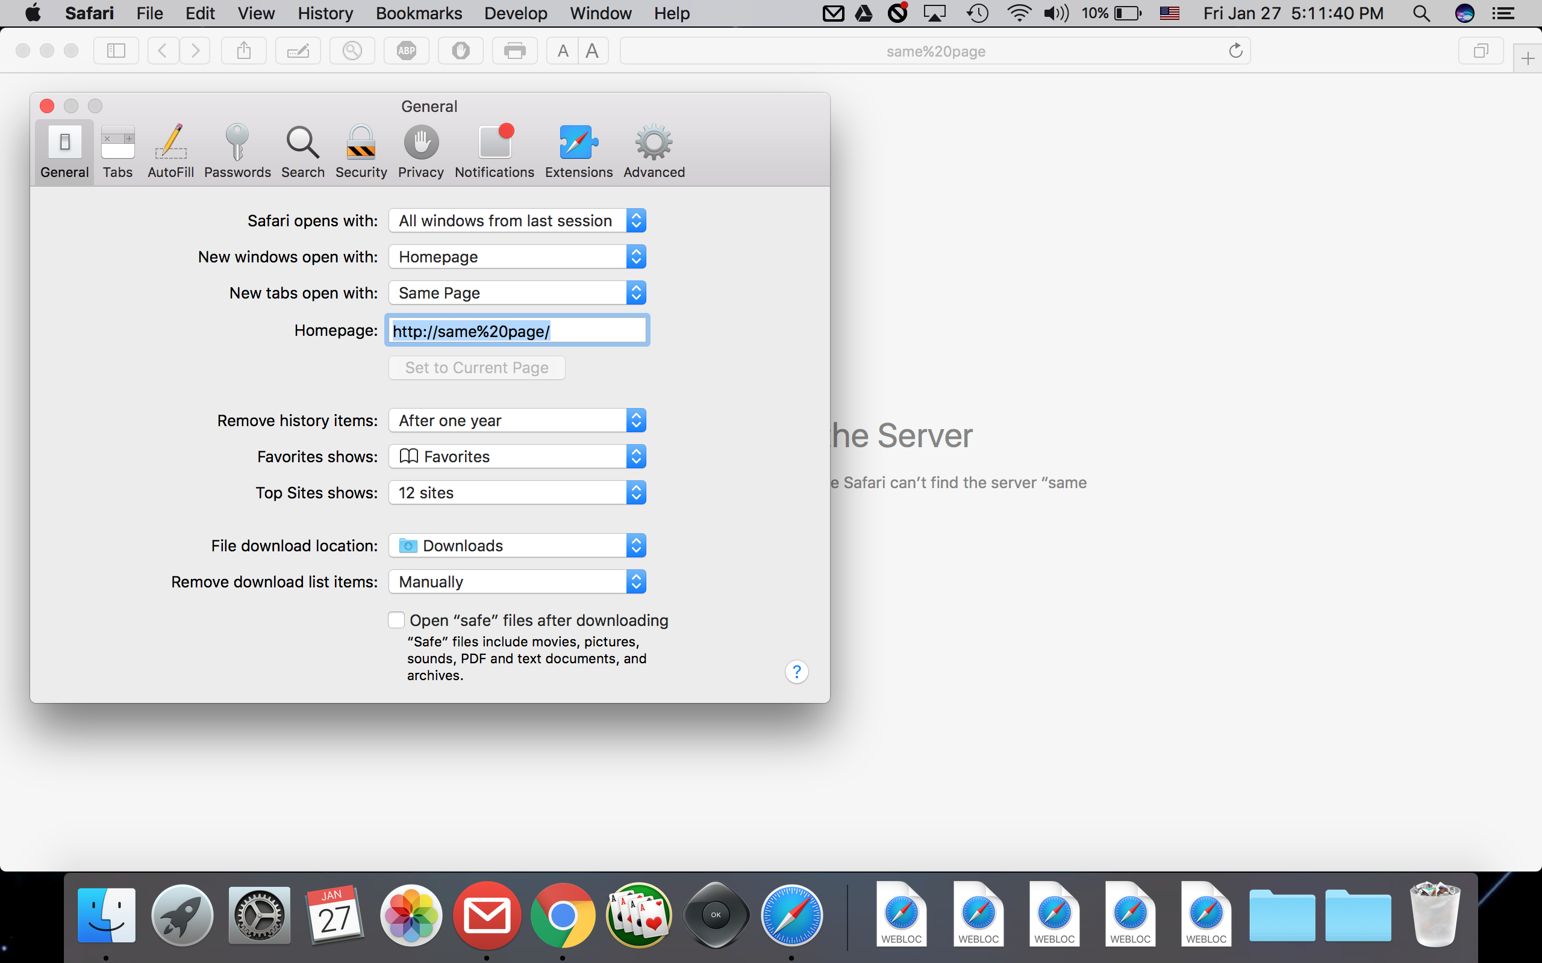Open the Advanced preferences pane
The width and height of the screenshot is (1542, 963).
click(654, 152)
